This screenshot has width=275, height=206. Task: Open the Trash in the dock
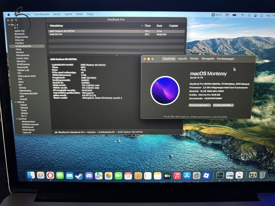click(x=263, y=175)
